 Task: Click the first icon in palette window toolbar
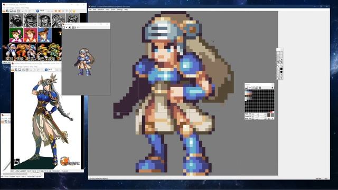coord(247,88)
